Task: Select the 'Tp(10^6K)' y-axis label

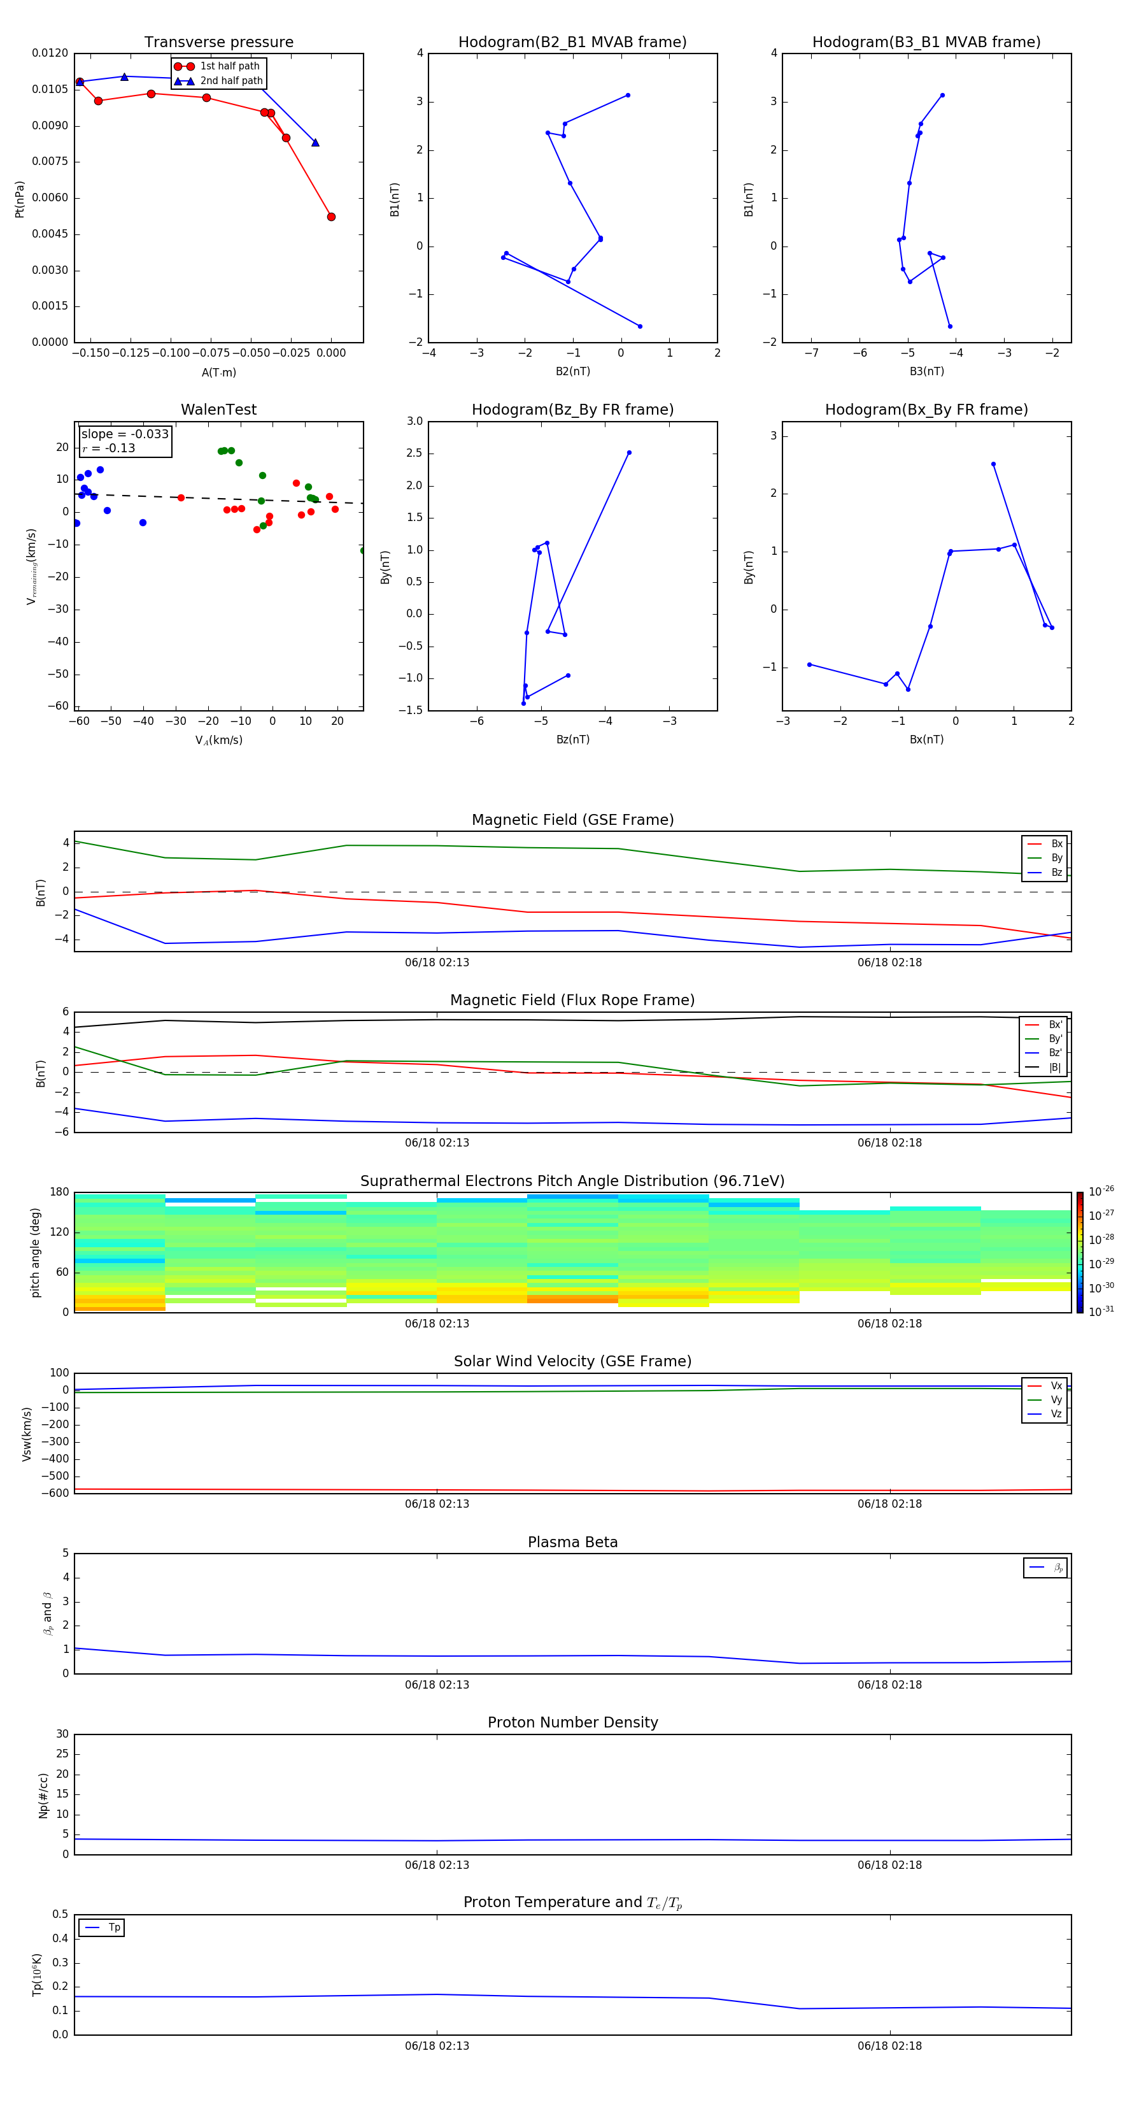Action: pos(37,1975)
